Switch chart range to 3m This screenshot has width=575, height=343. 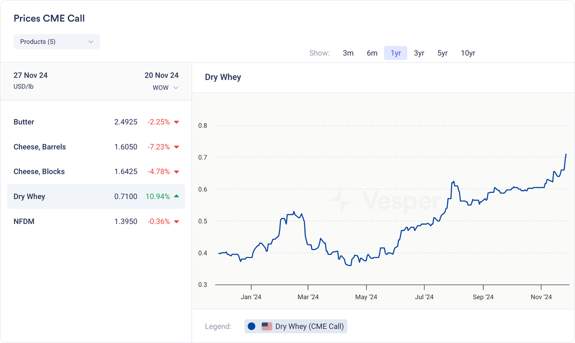click(348, 53)
